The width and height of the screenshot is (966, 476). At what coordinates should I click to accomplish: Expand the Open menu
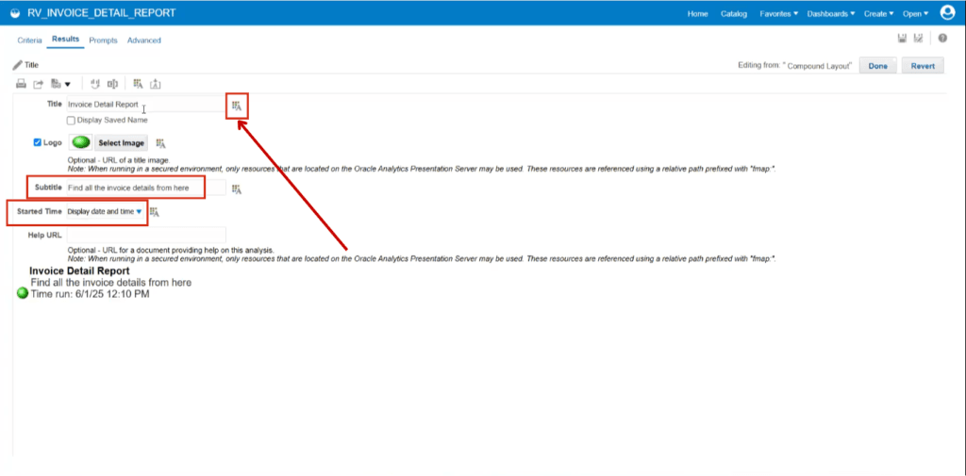click(915, 13)
